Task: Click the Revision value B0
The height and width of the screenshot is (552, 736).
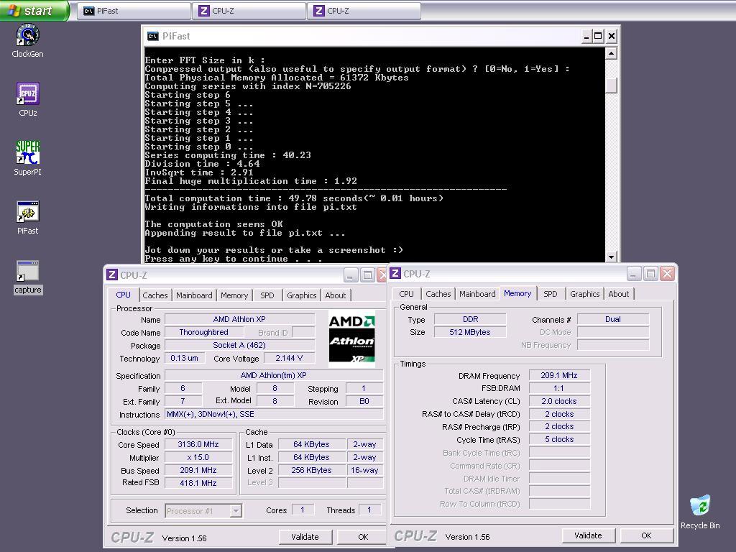Action: pyautogui.click(x=364, y=401)
